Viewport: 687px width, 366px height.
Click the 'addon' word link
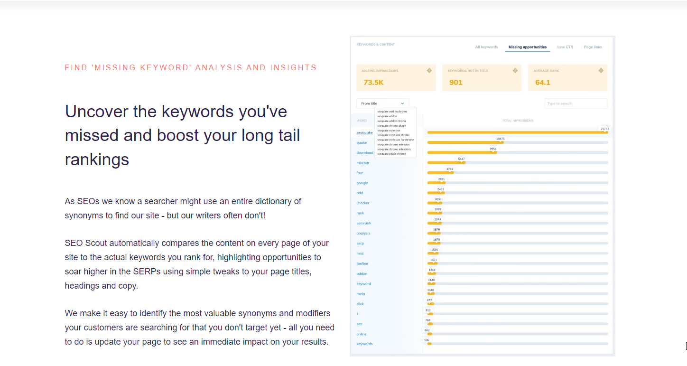pos(362,273)
